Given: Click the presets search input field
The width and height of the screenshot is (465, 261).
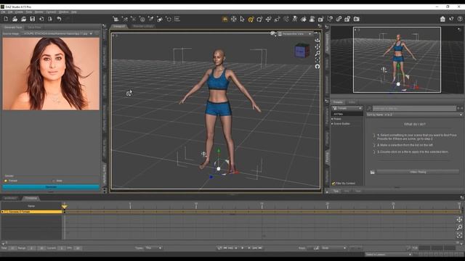Looking at the screenshot, I should pos(414,108).
